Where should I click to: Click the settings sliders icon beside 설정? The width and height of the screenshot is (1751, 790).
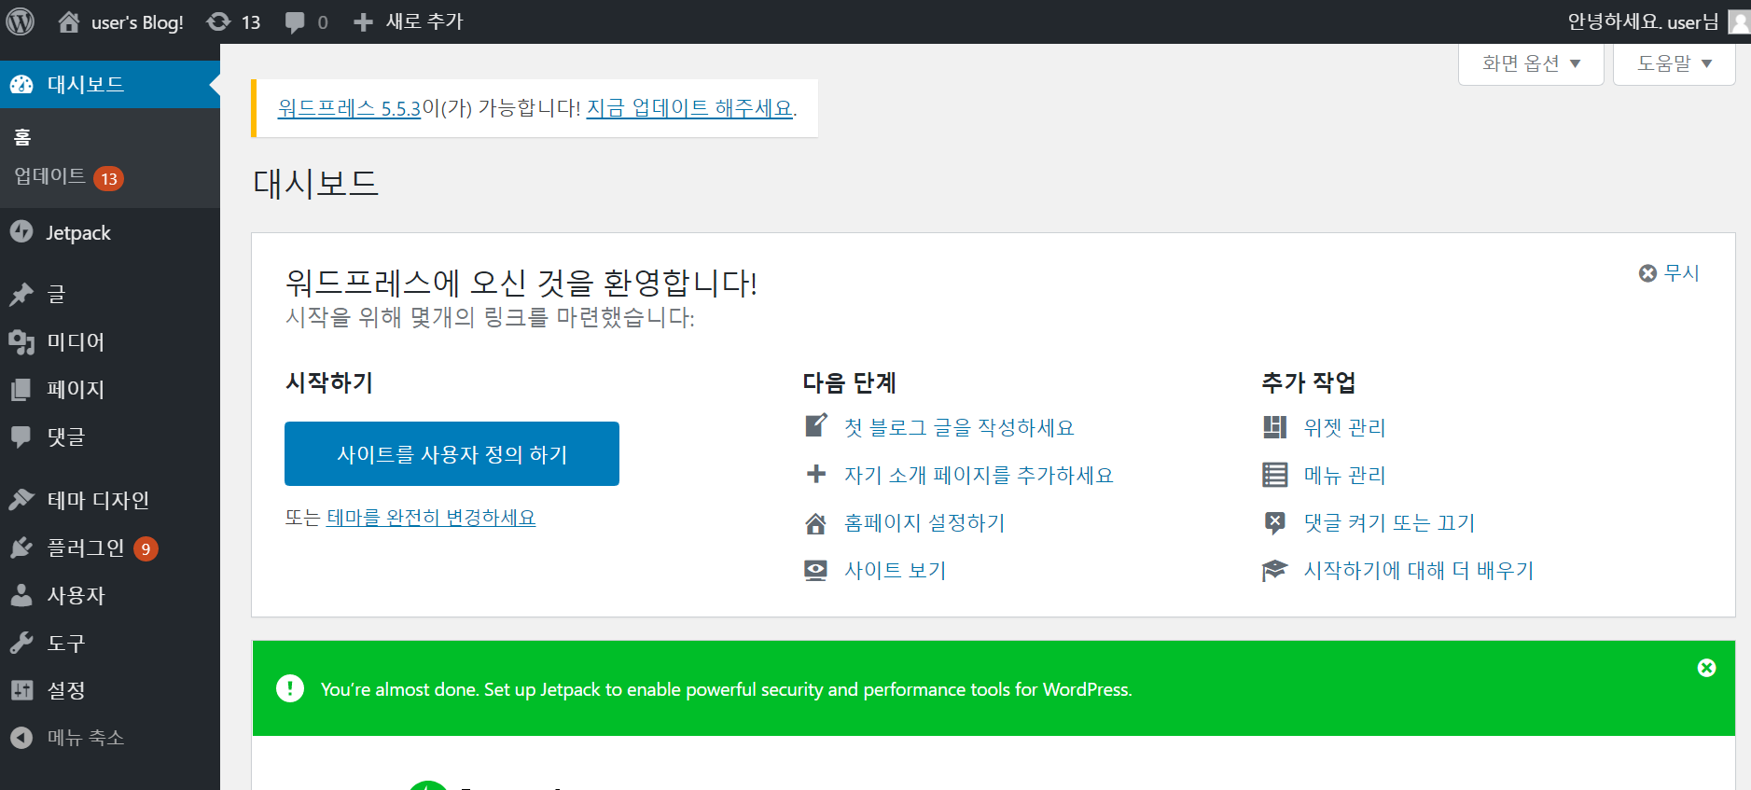pos(21,690)
